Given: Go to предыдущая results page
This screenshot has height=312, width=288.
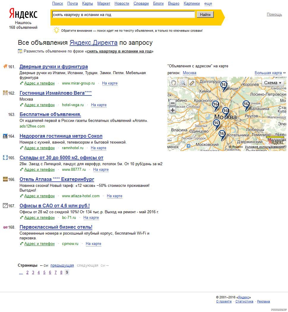Looking at the screenshot, I should [62, 265].
